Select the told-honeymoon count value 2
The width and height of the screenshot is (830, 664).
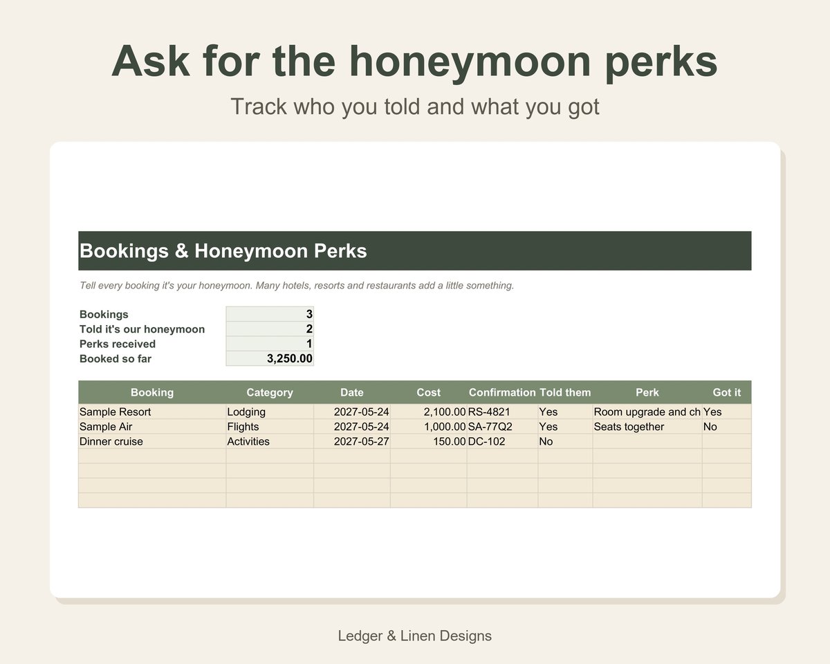click(270, 329)
